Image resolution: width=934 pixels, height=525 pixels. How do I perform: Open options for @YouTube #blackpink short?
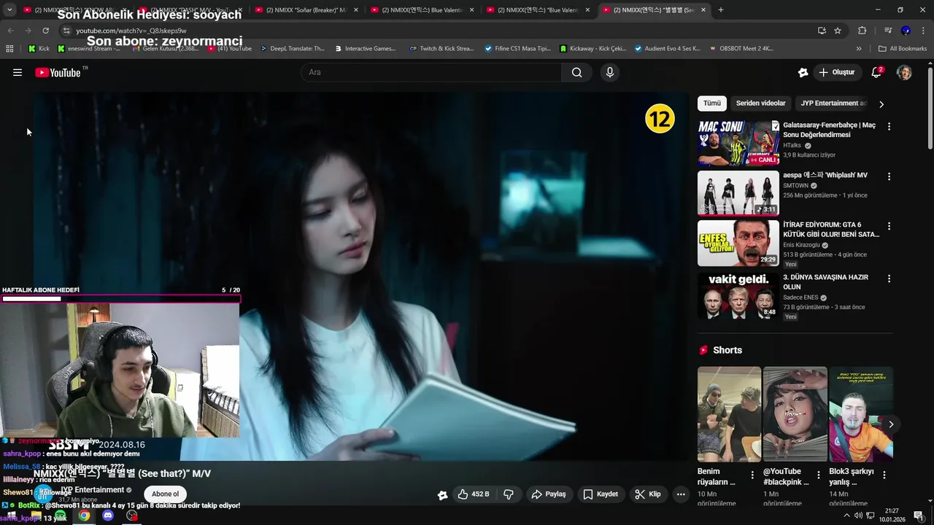click(819, 475)
